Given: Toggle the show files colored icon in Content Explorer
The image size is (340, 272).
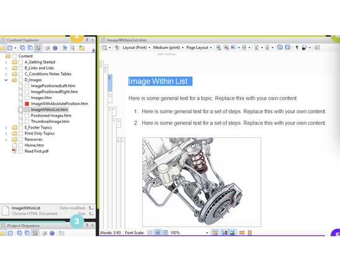Looking at the screenshot, I should tap(38, 48).
